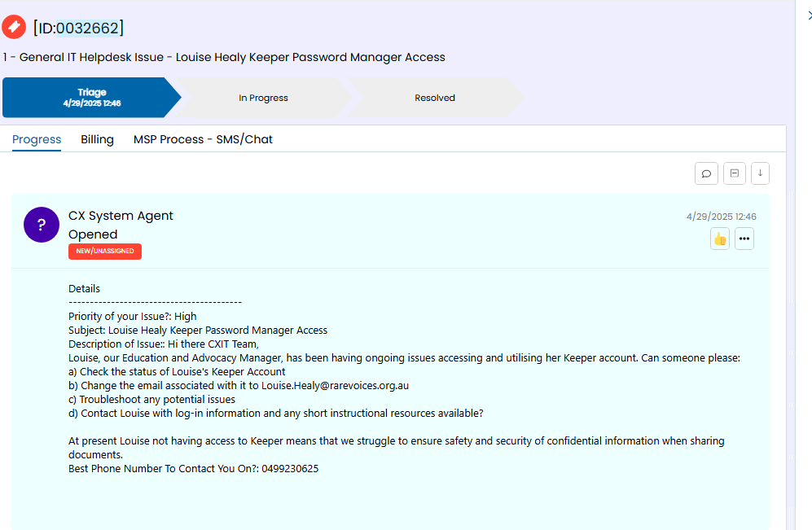Select the ticket ID number 0032662
The height and width of the screenshot is (530, 812).
click(x=87, y=28)
